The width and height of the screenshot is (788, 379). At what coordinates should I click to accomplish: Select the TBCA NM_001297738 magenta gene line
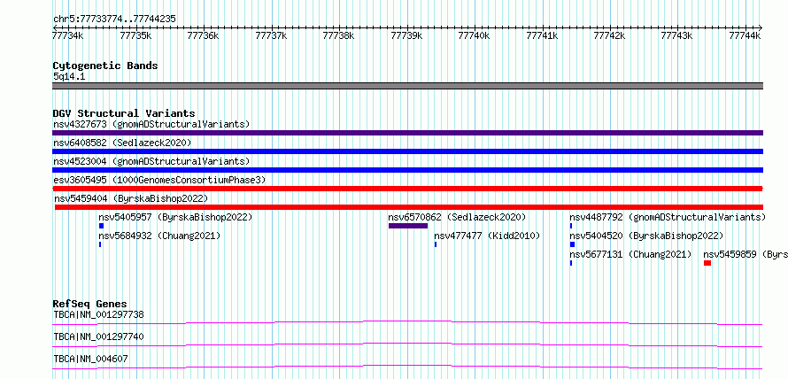[x=407, y=322]
